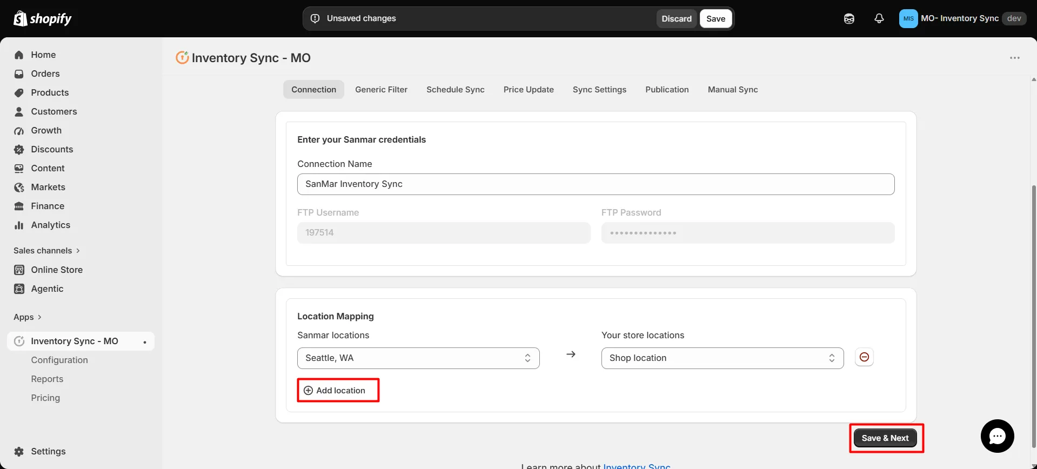Image resolution: width=1037 pixels, height=469 pixels.
Task: Expand the Sales channels section
Action: (47, 251)
